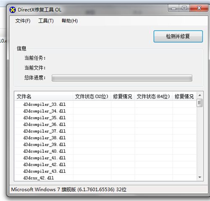Minimize the DirectX修复工具 window

pos(173,8)
